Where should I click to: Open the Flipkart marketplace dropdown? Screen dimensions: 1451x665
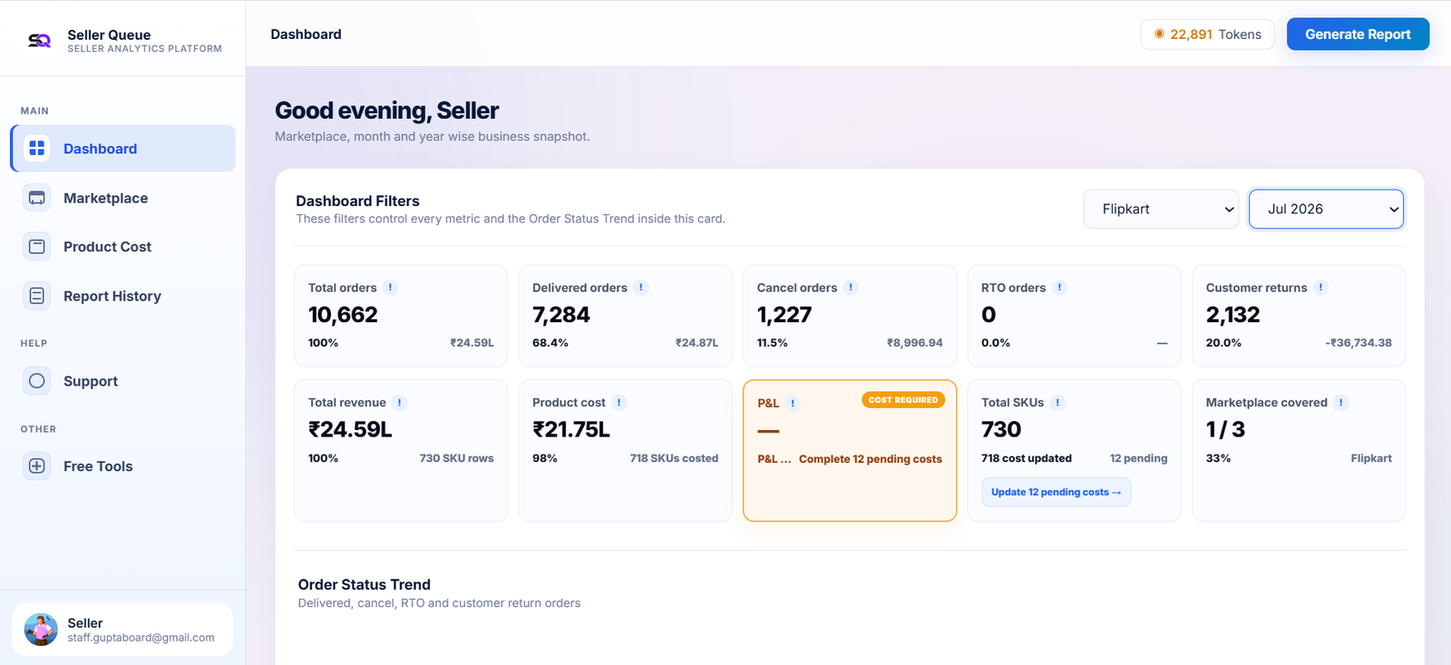point(1161,209)
